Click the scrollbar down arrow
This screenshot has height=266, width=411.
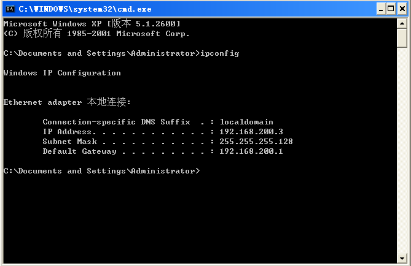tap(402, 259)
